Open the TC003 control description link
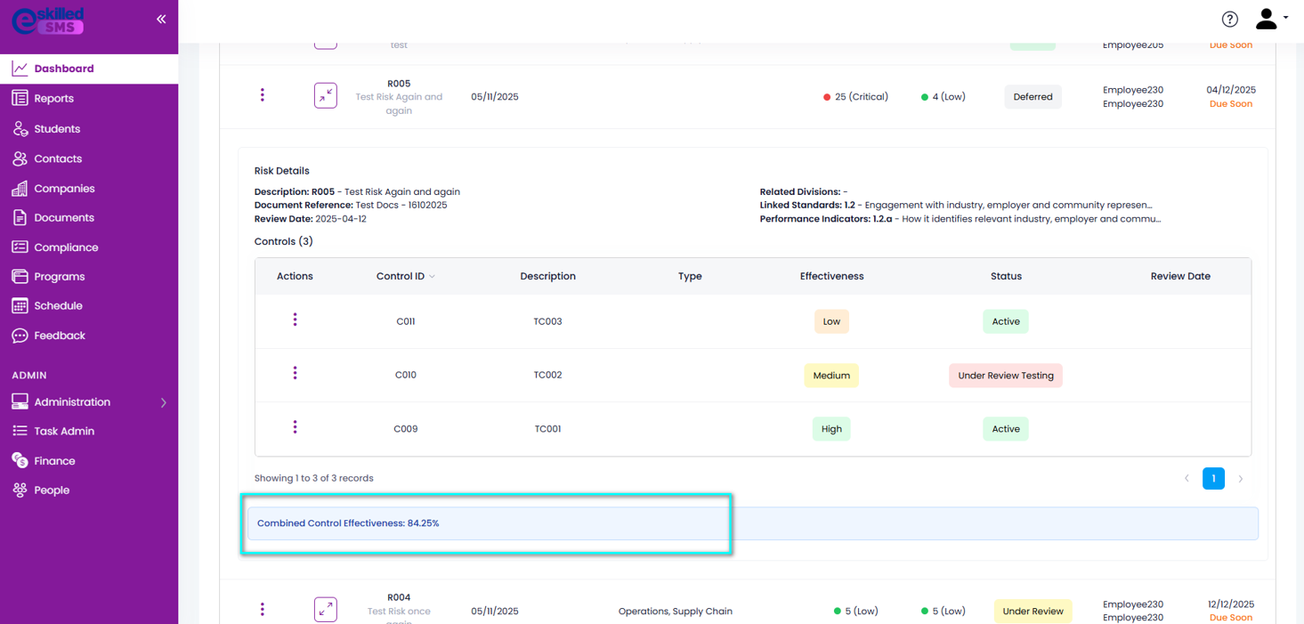Image resolution: width=1304 pixels, height=624 pixels. (547, 321)
